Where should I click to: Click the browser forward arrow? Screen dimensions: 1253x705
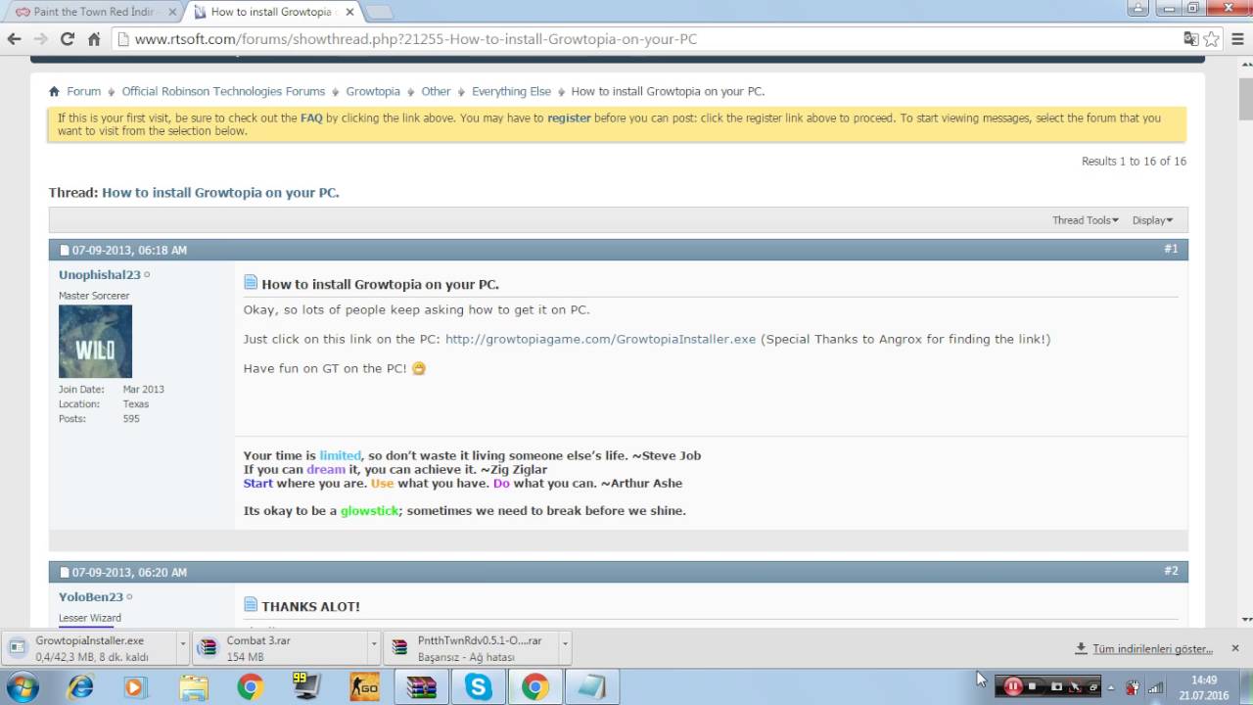[40, 39]
